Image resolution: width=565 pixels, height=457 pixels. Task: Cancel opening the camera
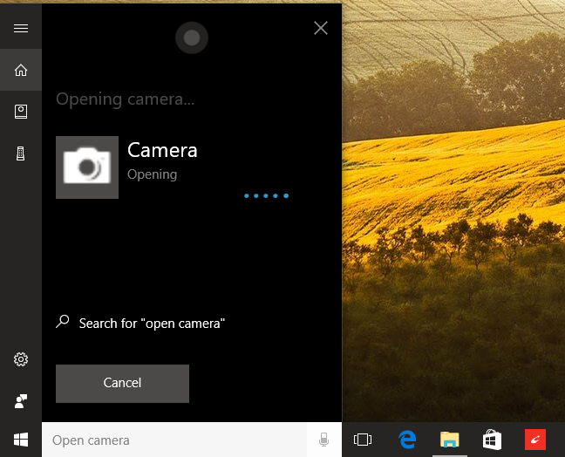click(123, 384)
